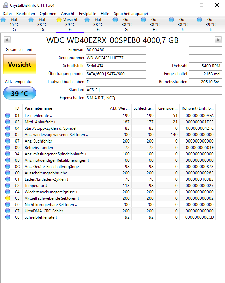
Task: Select the yellow Vorsicht E: drive orb
Action: [x=59, y=20]
